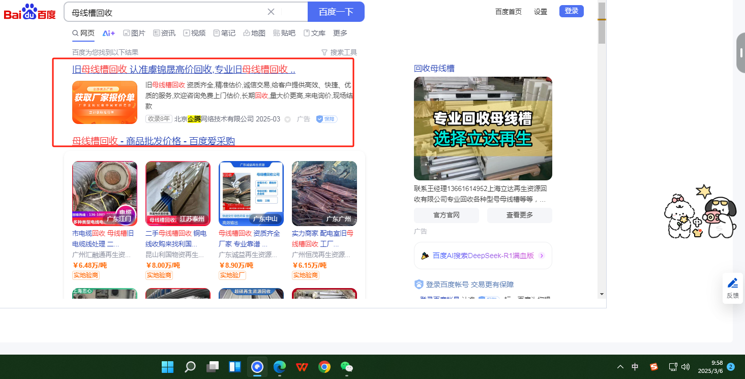Screen dimensions: 745x379
Task: Clear the search box with the X icon
Action: [x=271, y=12]
